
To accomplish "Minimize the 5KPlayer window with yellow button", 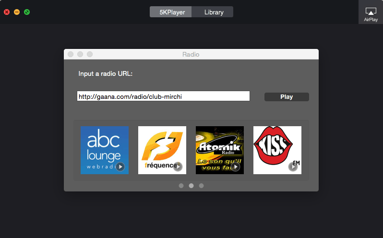I will click(x=17, y=12).
